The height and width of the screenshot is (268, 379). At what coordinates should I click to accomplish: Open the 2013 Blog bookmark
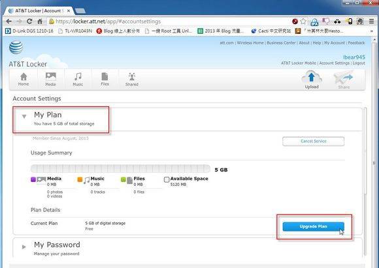[221, 31]
